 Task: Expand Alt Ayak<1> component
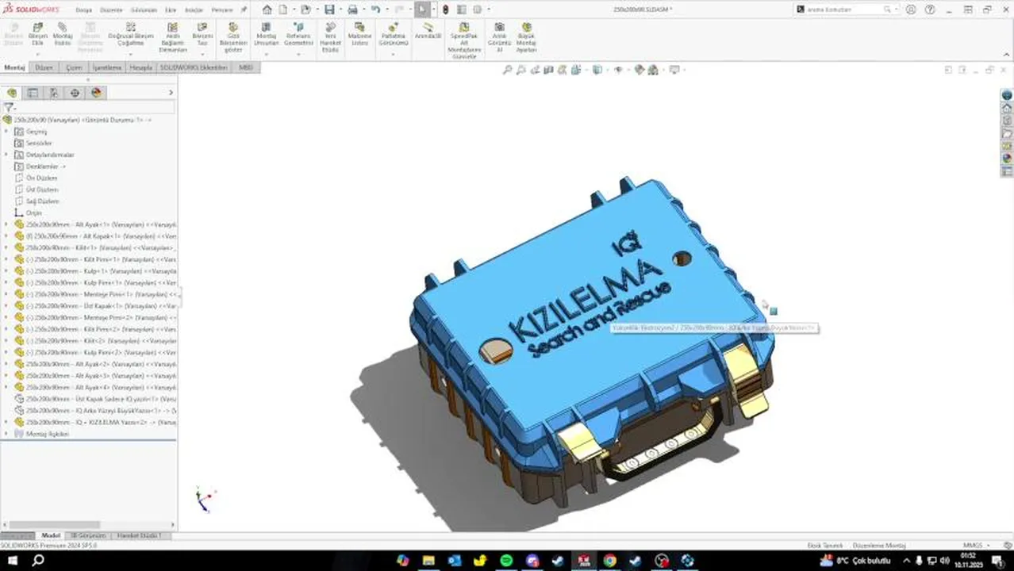coord(6,224)
